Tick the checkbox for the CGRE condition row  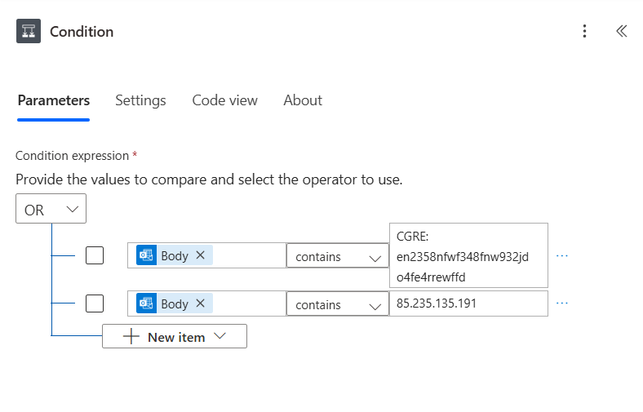(95, 255)
